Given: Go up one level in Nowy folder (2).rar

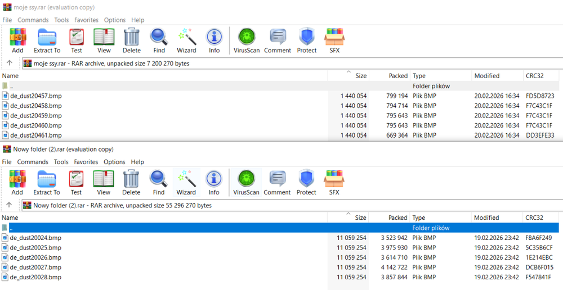Looking at the screenshot, I should (x=9, y=205).
